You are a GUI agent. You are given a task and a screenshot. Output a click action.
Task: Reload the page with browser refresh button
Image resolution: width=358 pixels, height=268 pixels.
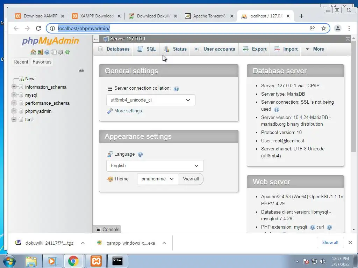(x=38, y=28)
